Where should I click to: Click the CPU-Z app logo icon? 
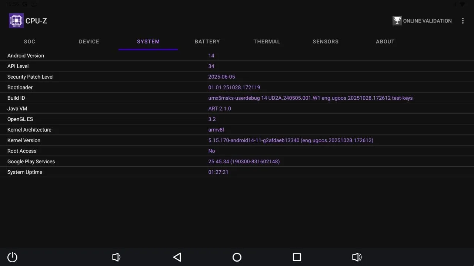pos(16,20)
